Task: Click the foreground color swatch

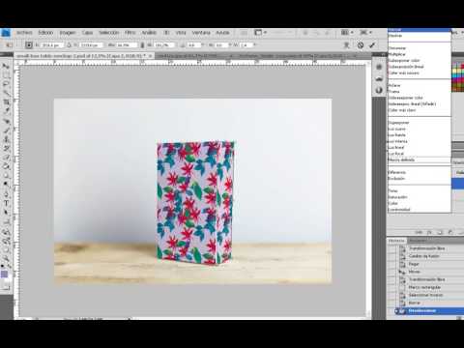Action: click(4, 275)
